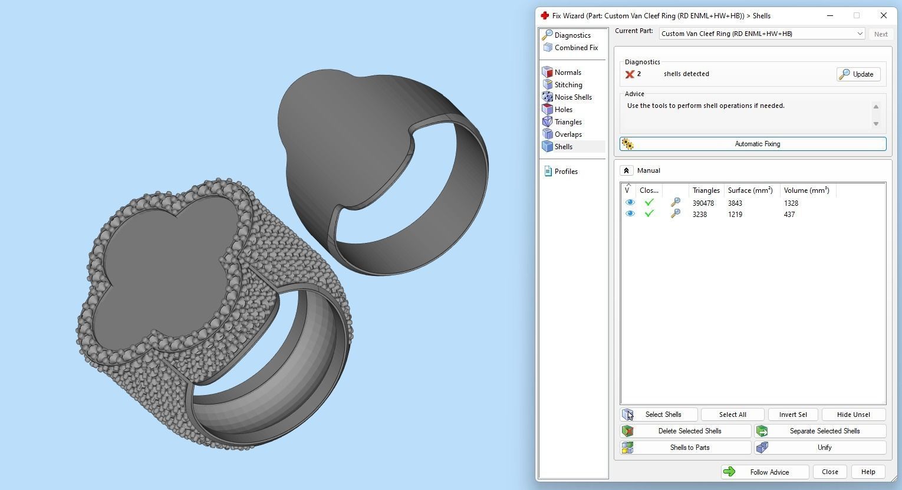Click the Stitching cube icon

[x=547, y=85]
